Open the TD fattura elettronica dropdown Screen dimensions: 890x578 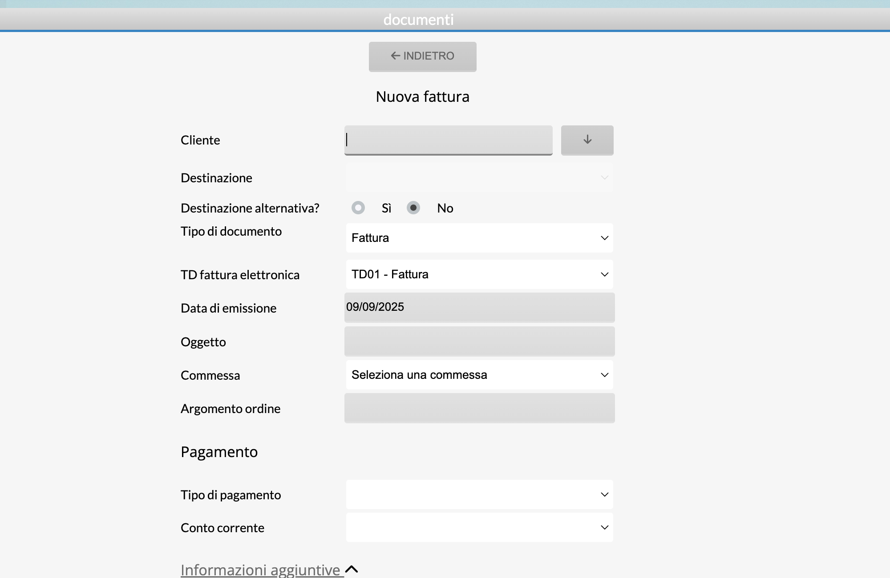click(x=479, y=274)
